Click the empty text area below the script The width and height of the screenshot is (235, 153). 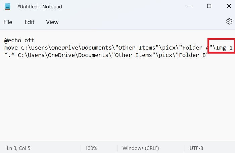point(117,99)
